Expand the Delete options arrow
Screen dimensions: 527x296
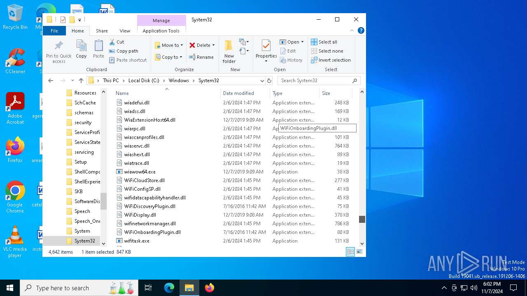tap(213, 45)
